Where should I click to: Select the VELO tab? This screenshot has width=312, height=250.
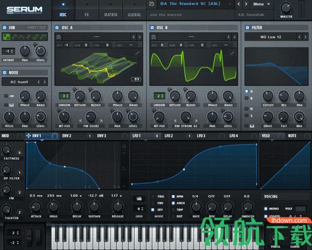266,136
